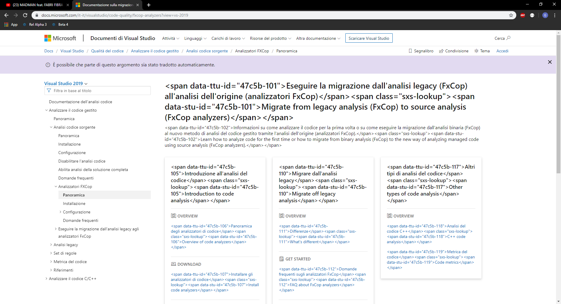561x304 pixels.
Task: Open the search using the magnifier icon
Action: (509, 38)
